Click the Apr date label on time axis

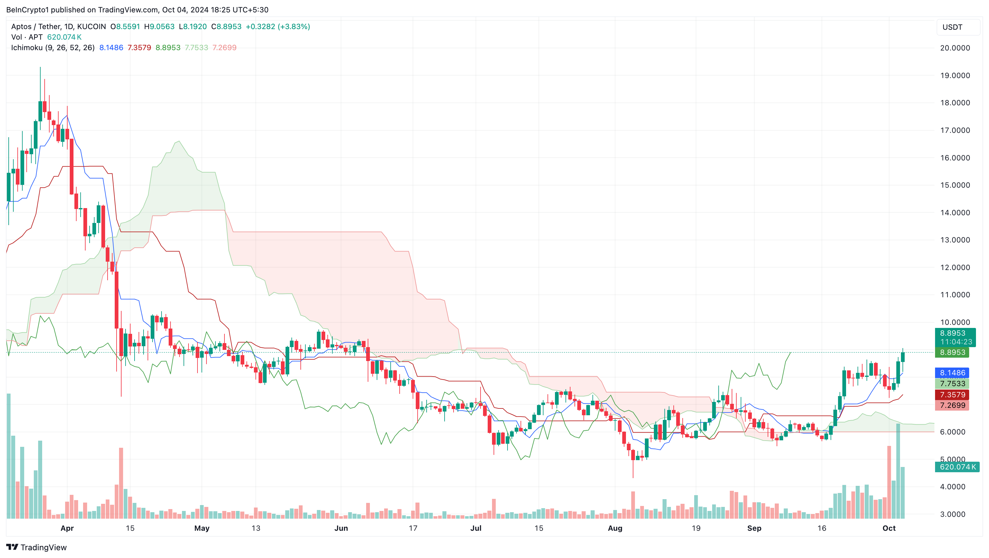click(x=67, y=528)
